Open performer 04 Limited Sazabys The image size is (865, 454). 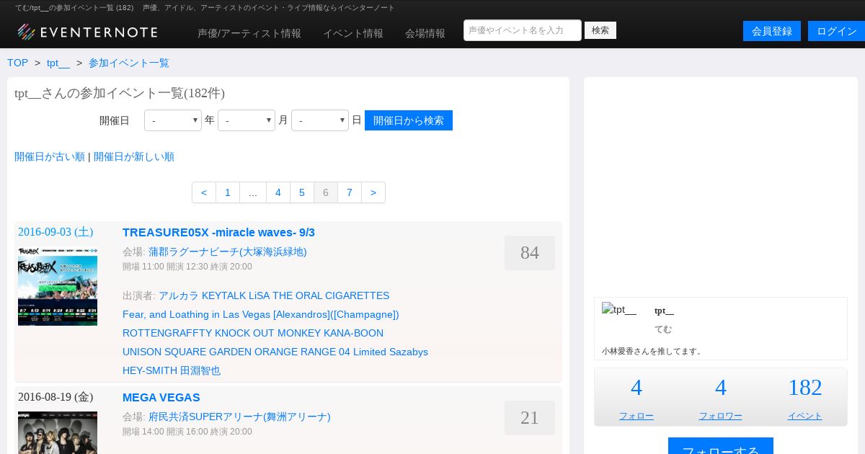383,352
